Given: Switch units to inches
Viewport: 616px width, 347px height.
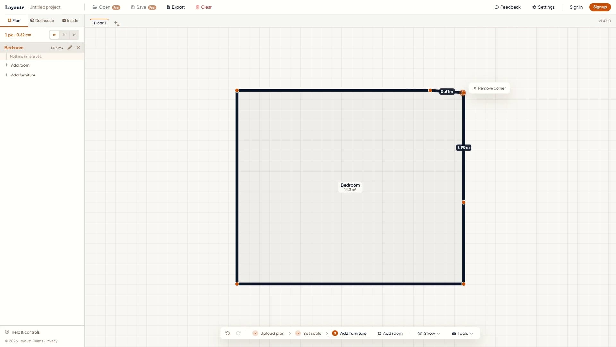Looking at the screenshot, I should point(74,35).
